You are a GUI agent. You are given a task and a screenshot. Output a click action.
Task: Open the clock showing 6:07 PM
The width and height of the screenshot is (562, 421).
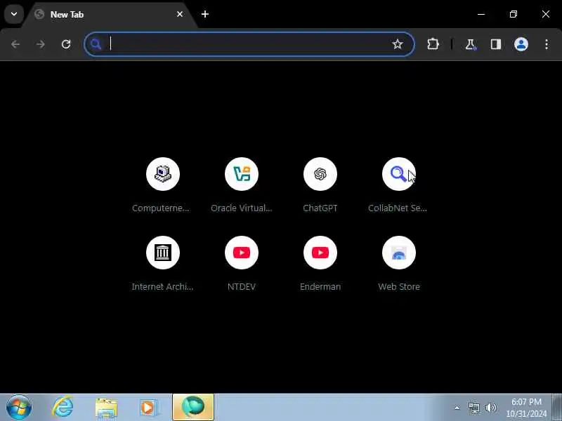[x=526, y=408]
